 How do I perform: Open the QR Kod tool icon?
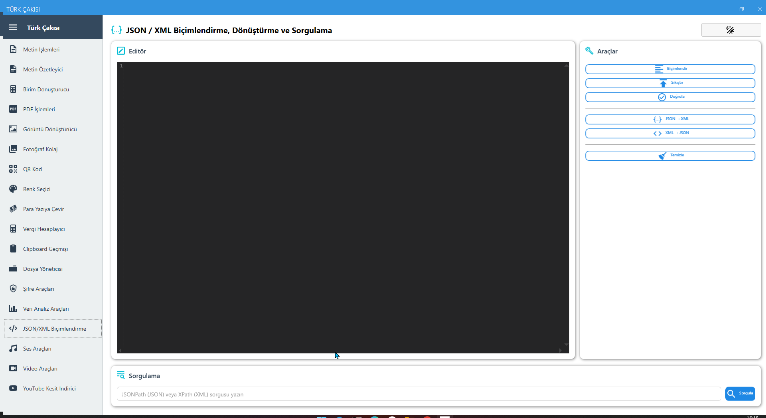tap(13, 169)
